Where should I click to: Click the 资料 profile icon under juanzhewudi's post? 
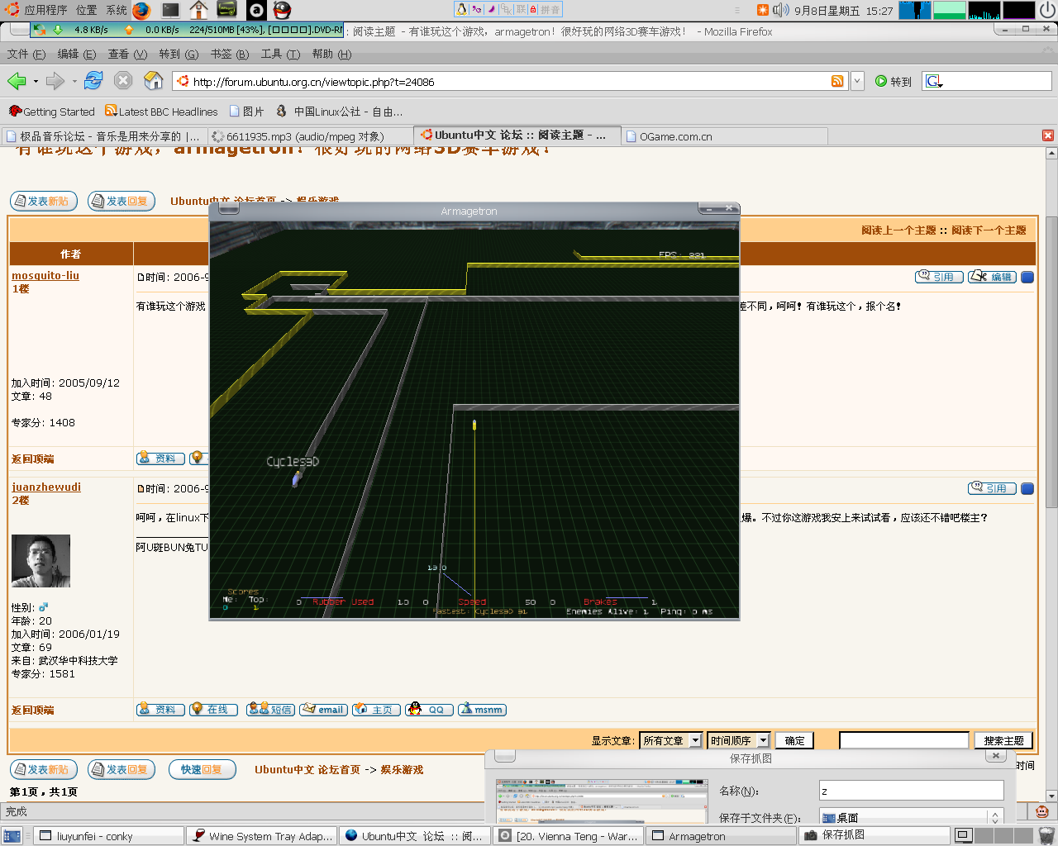(160, 710)
